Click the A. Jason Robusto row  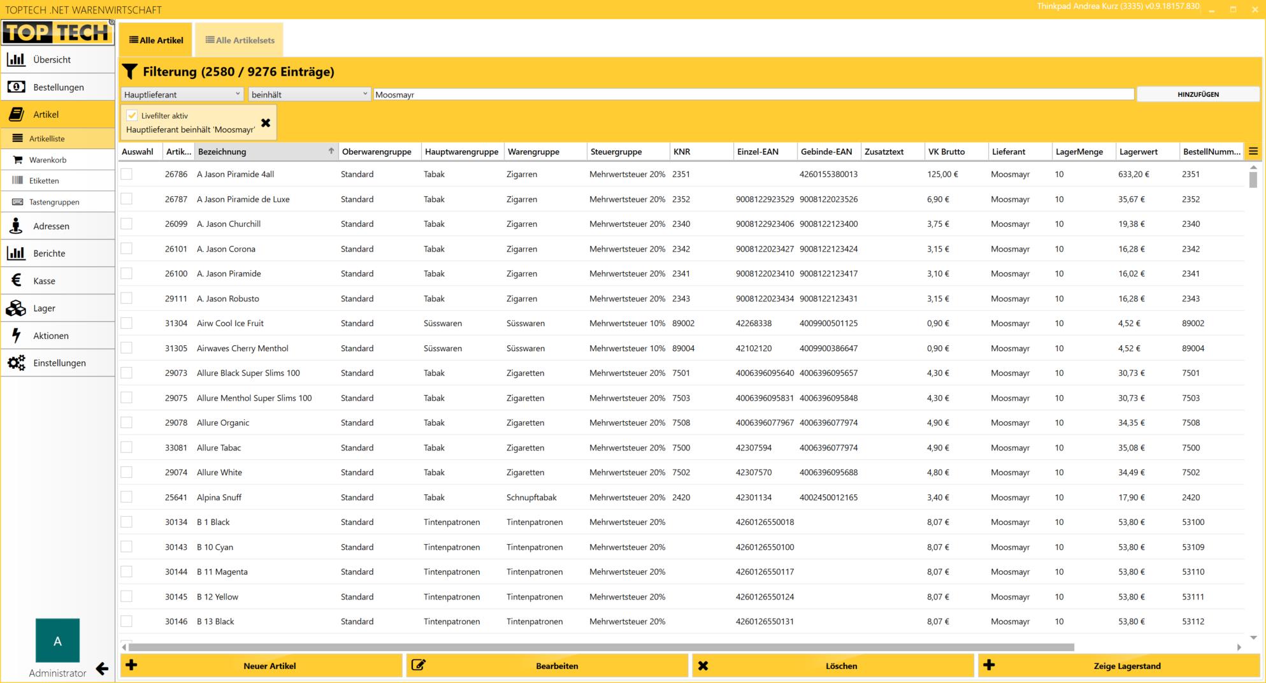(x=682, y=298)
